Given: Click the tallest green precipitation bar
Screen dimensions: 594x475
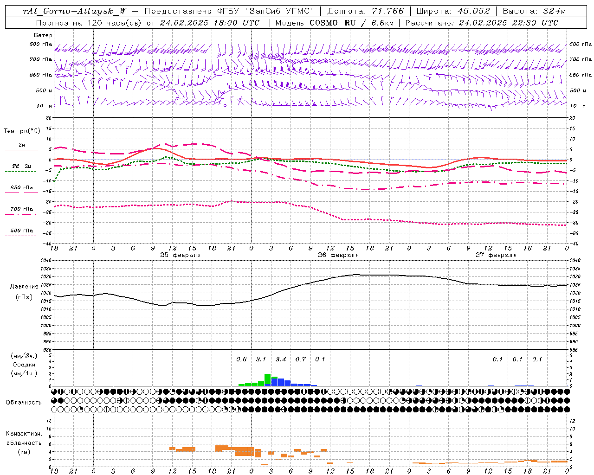Looking at the screenshot, I should (x=268, y=380).
